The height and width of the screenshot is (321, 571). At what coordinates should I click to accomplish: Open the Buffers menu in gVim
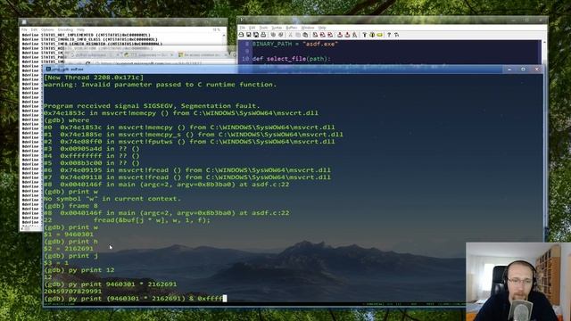tap(292, 28)
